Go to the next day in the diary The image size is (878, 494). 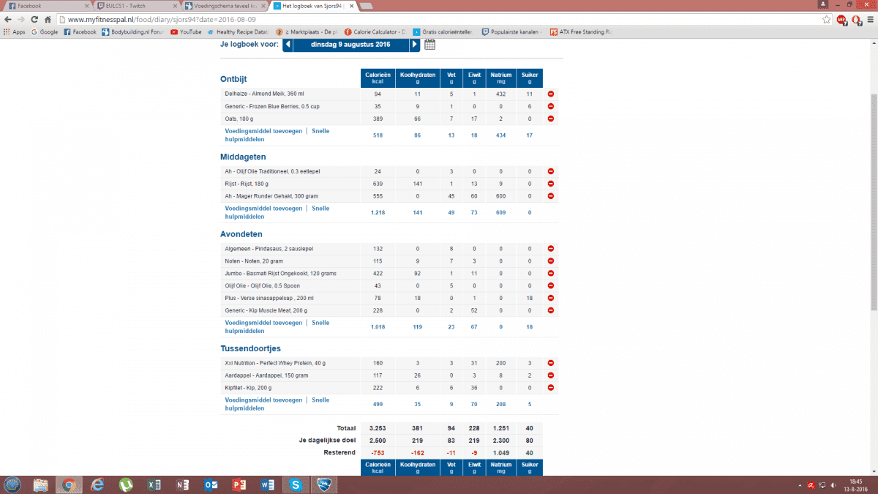[x=415, y=45]
